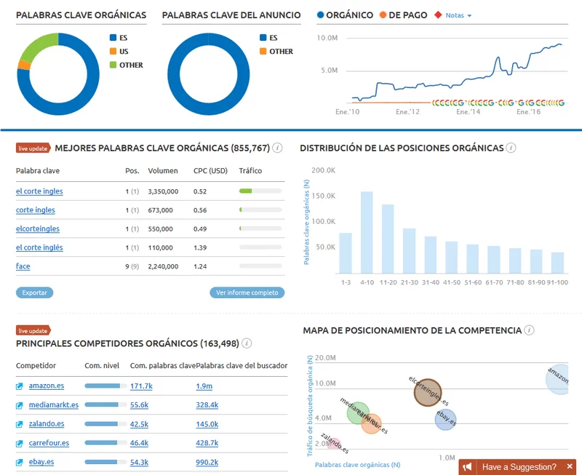
Task: Click 54.3k common keywords link
Action: coord(139,463)
